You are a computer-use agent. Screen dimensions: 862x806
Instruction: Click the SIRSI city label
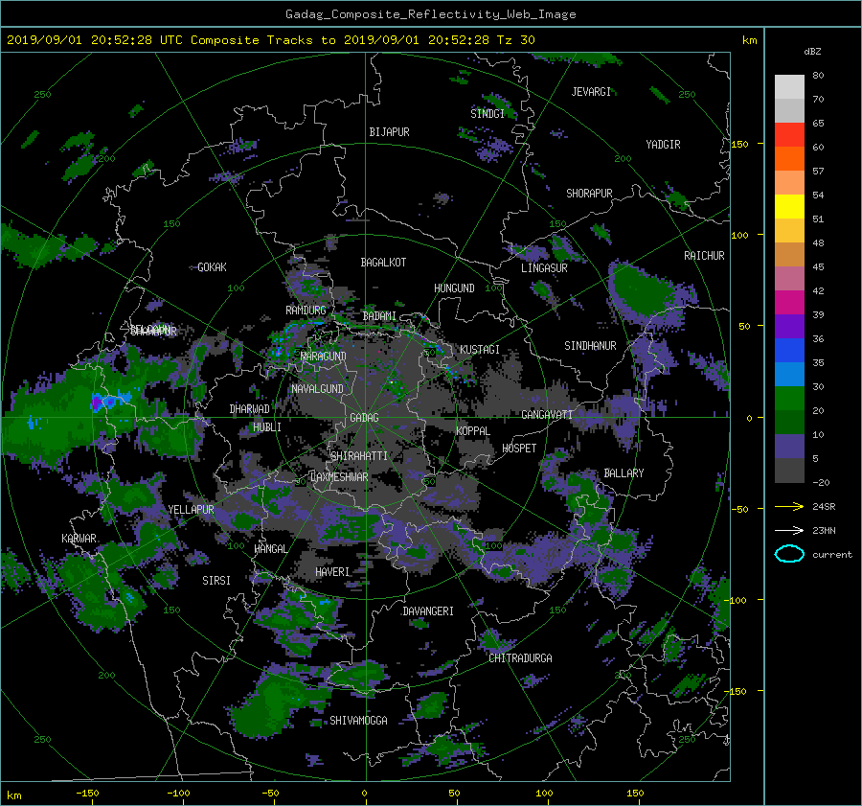216,581
